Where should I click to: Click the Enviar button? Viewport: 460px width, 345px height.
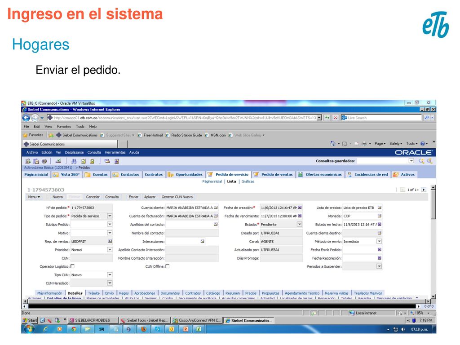point(133,197)
